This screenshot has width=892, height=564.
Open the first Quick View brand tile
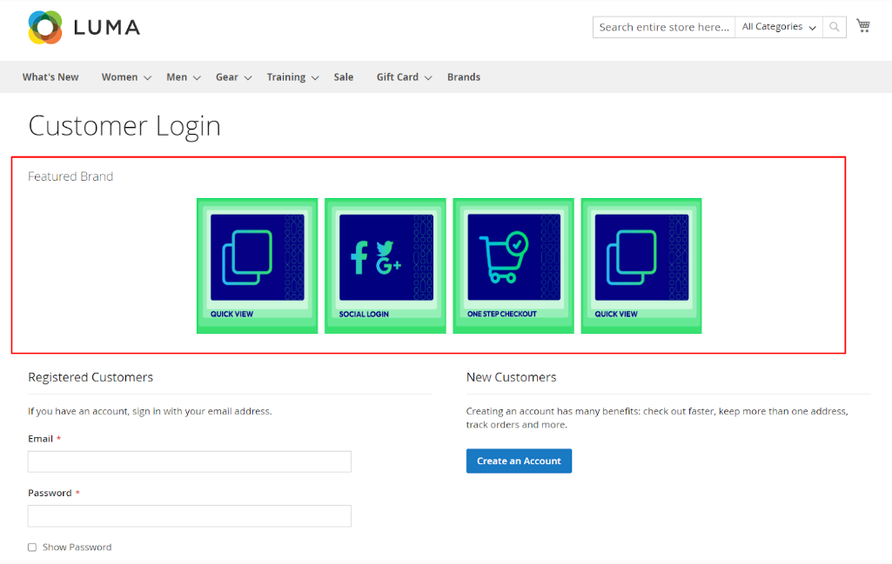(x=257, y=265)
